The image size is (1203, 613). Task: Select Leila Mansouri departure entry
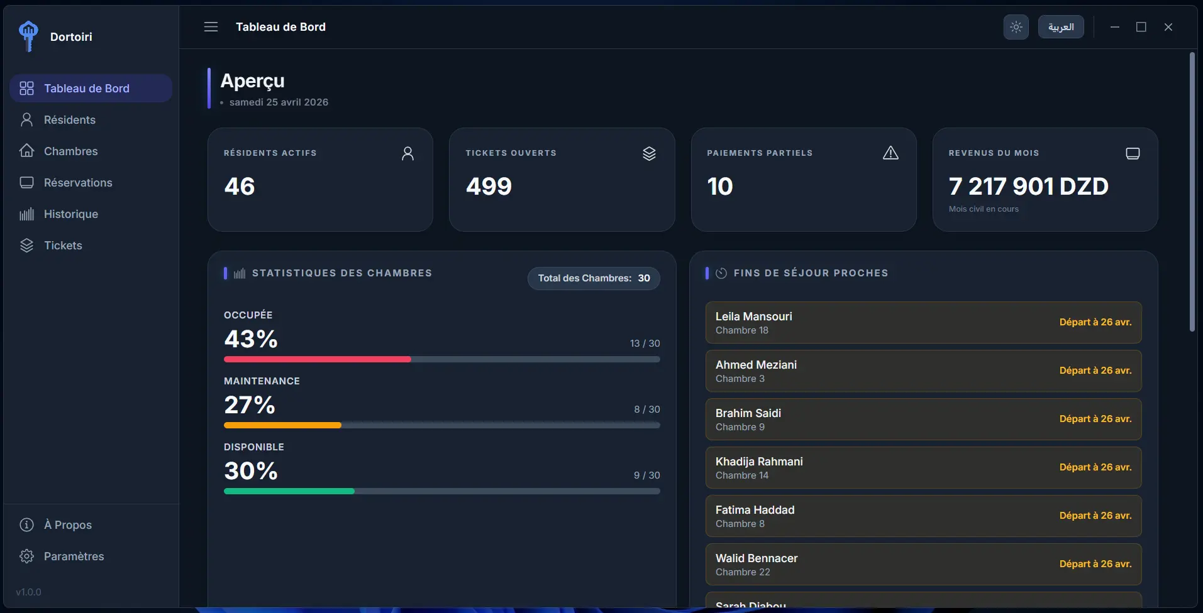pos(923,323)
